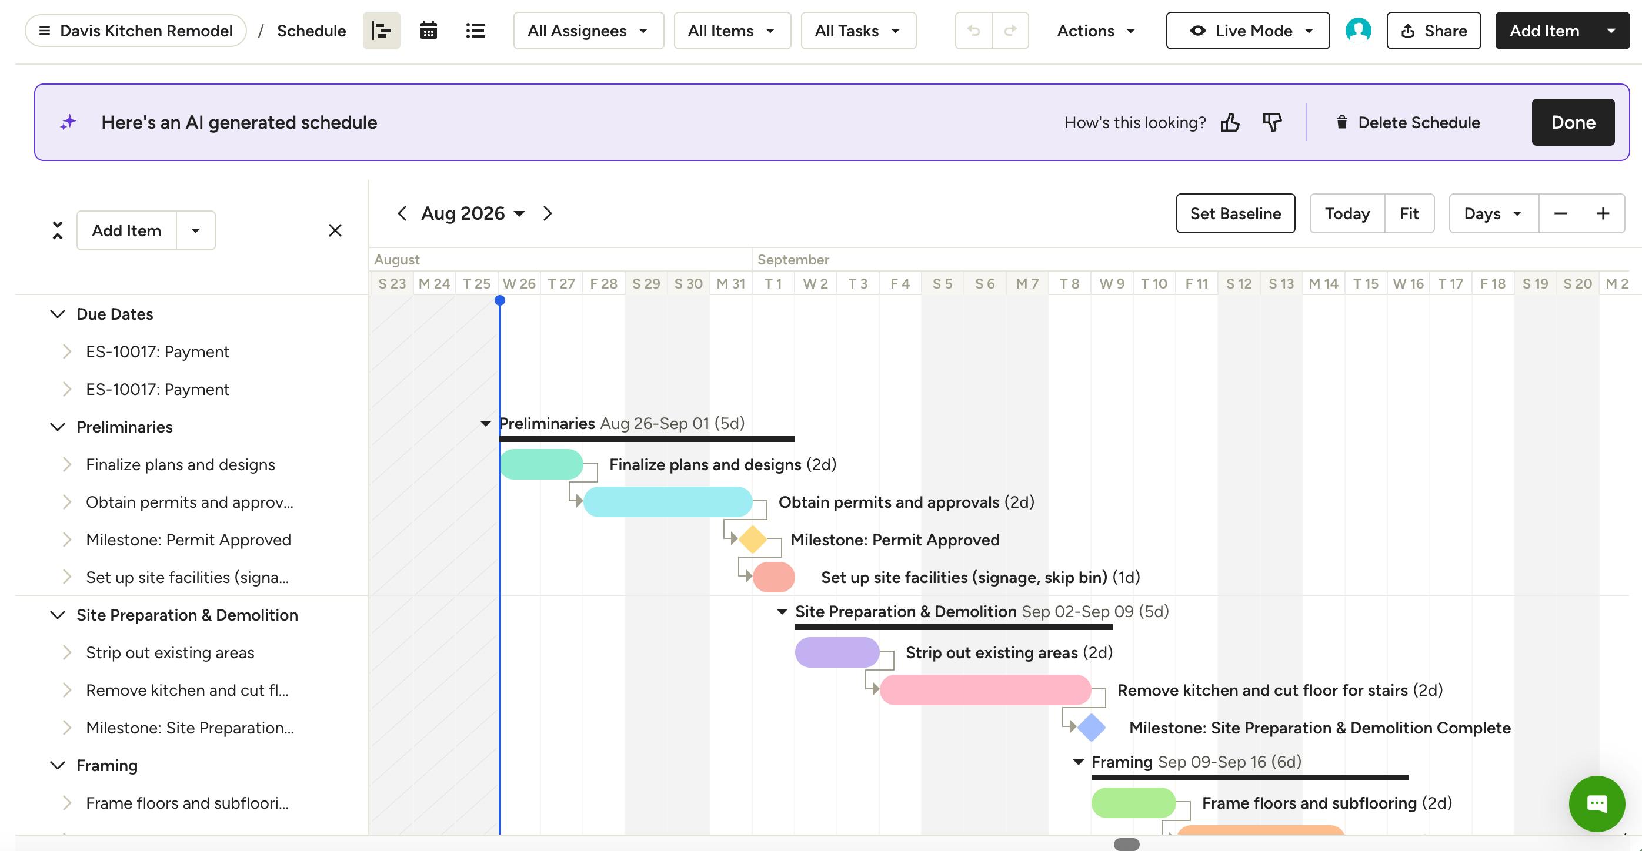The image size is (1642, 851).
Task: Expand Obtain permits and approvals row
Action: pyautogui.click(x=67, y=502)
